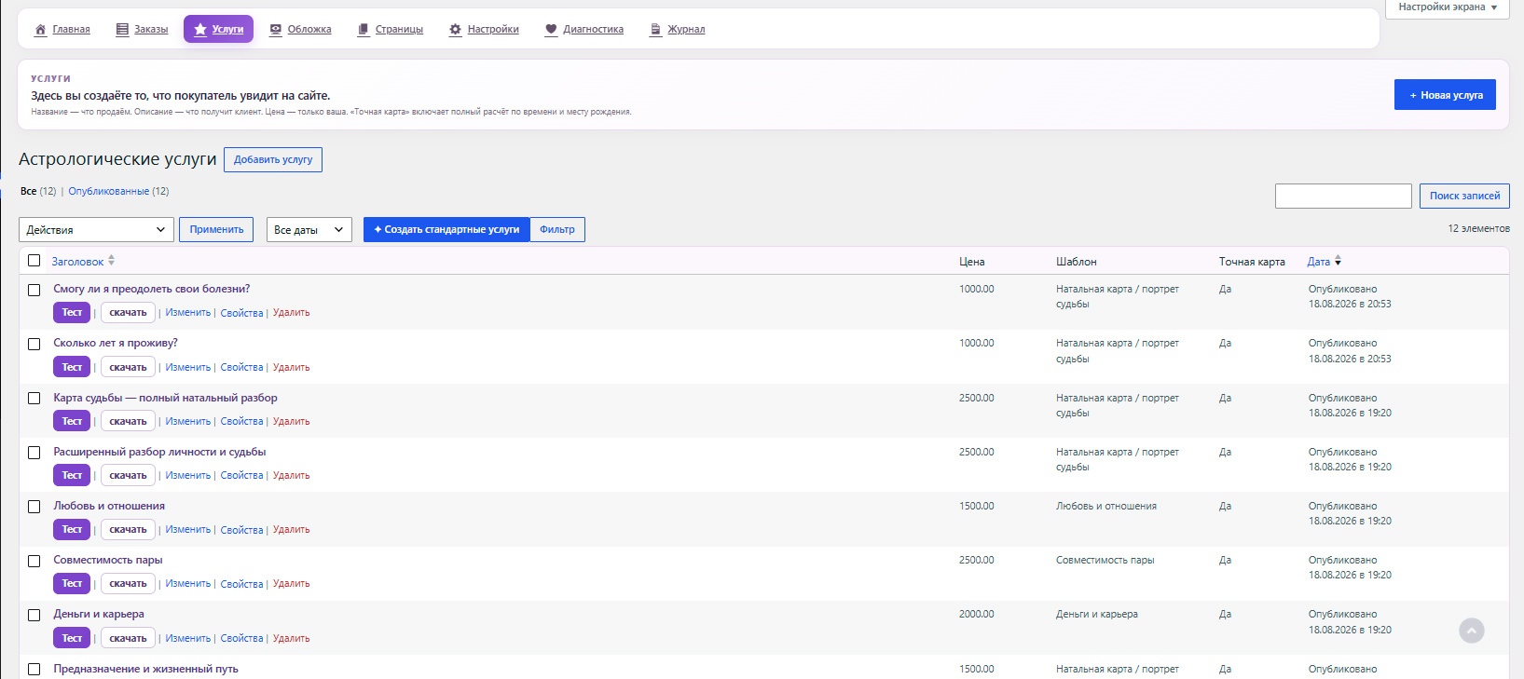
Task: Click Изменить for 'Карта судьбы — полный натальный разбор'
Action: click(x=188, y=421)
